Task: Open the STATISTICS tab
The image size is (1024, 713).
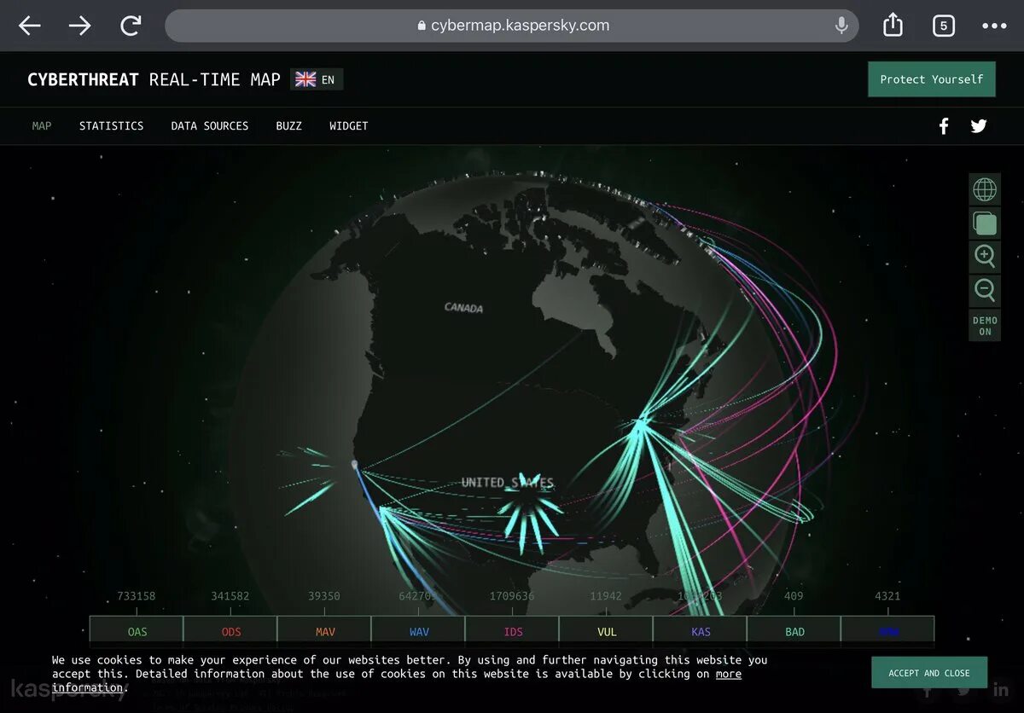Action: [112, 125]
